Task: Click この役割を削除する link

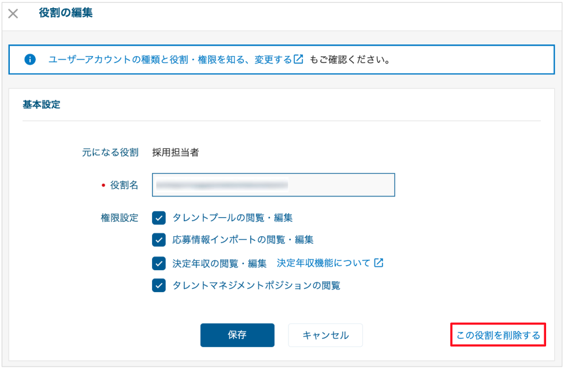Action: (x=498, y=335)
